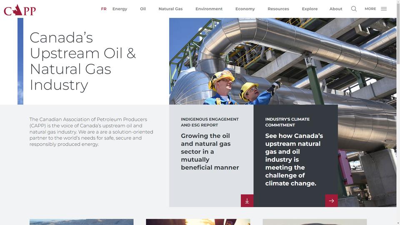Click the MORE text label
400x225 pixels.
click(370, 9)
